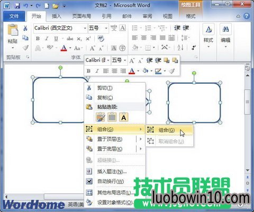Choose Picture paste option icon
Image resolution: width=254 pixels, height=212 pixels.
tap(112, 117)
